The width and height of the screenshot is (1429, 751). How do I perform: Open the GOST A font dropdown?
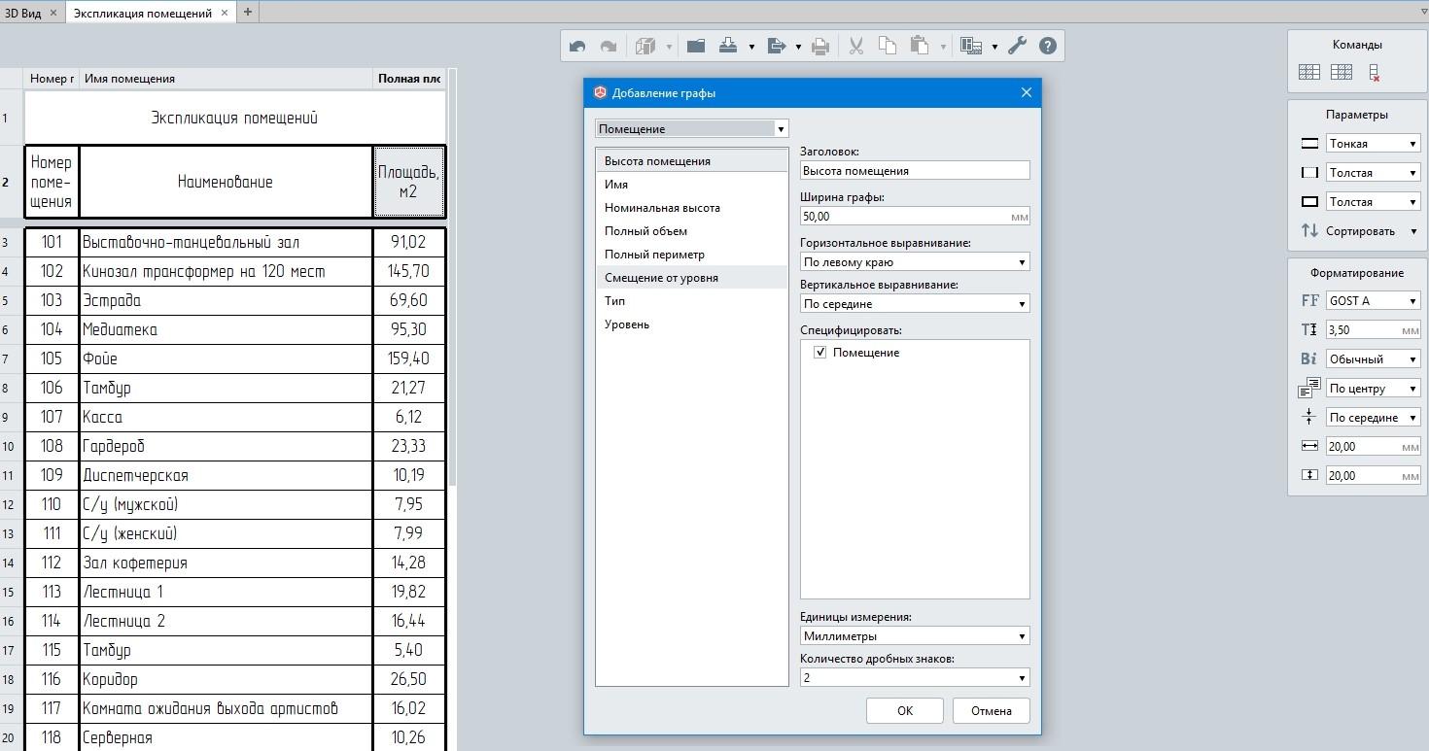(x=1373, y=301)
